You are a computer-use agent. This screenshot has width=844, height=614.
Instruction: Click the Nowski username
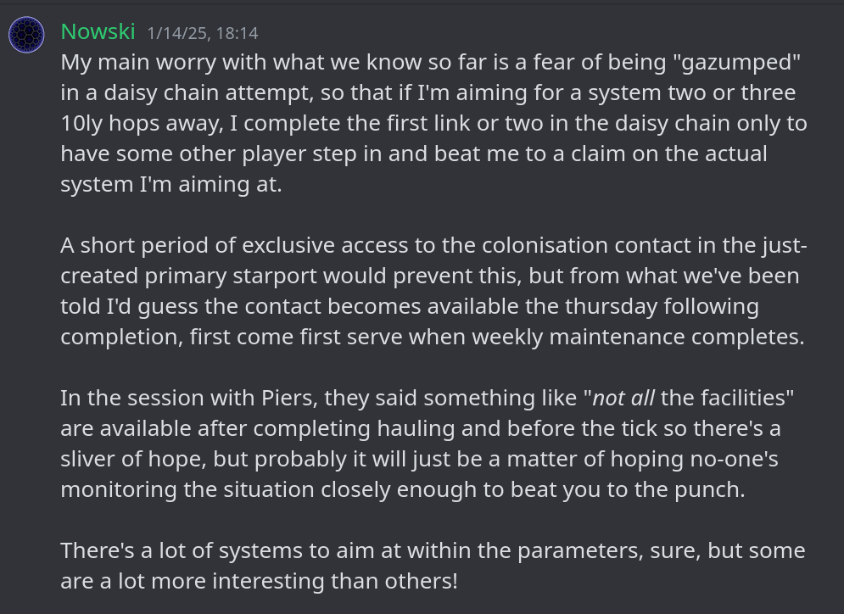(x=98, y=31)
